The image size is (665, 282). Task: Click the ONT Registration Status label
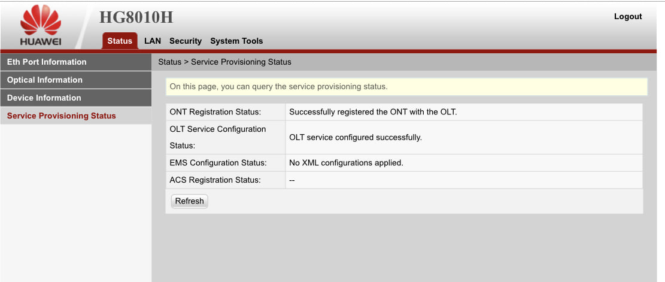[215, 112]
